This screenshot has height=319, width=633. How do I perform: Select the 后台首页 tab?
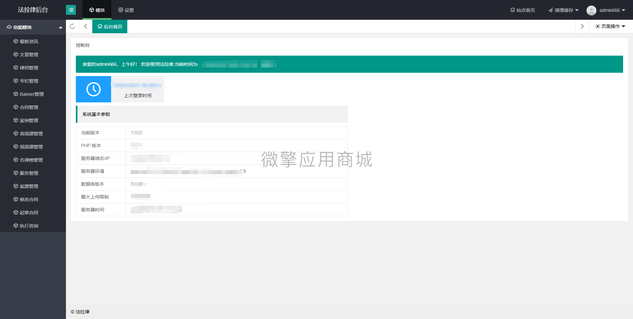[110, 26]
